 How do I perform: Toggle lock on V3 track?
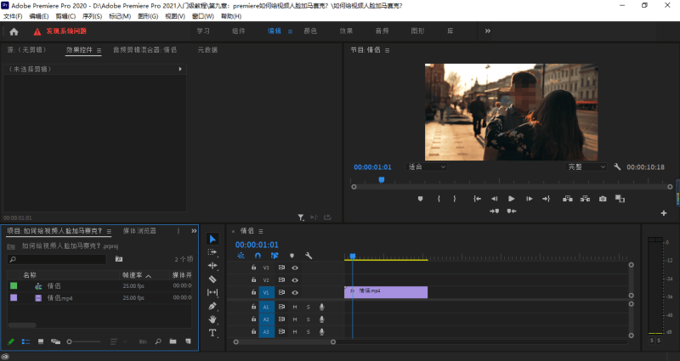click(x=253, y=268)
